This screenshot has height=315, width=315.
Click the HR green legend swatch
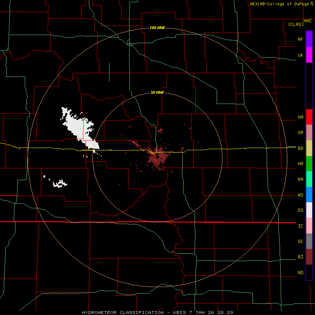pyautogui.click(x=309, y=164)
